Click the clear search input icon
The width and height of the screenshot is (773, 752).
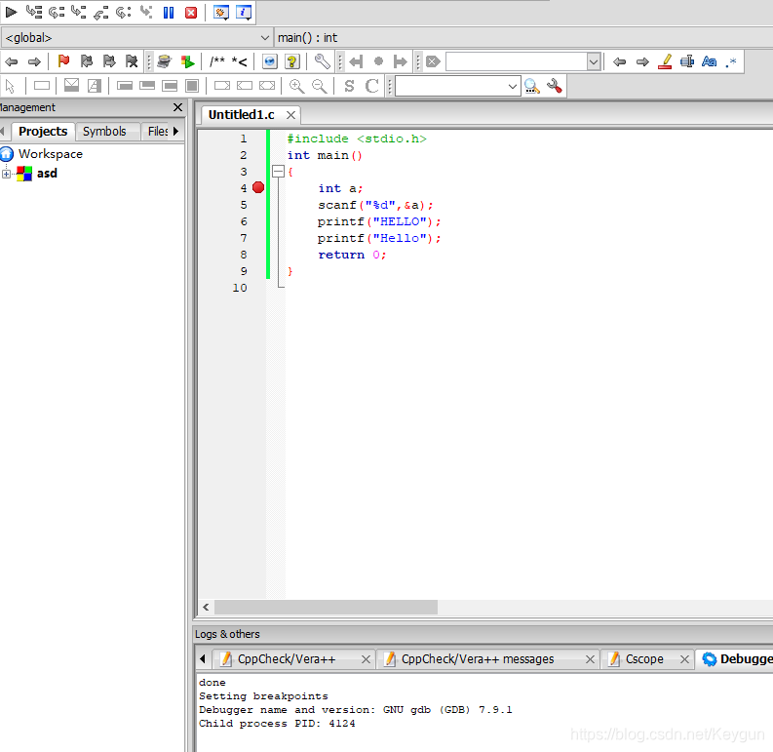point(433,61)
